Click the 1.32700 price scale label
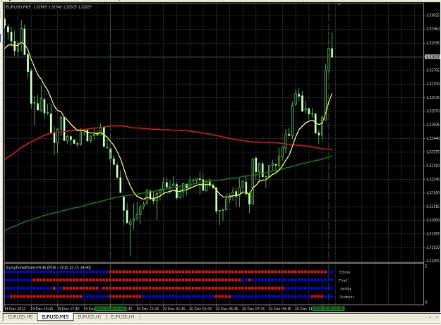Screen dimensions: 441x325 (x=433, y=84)
